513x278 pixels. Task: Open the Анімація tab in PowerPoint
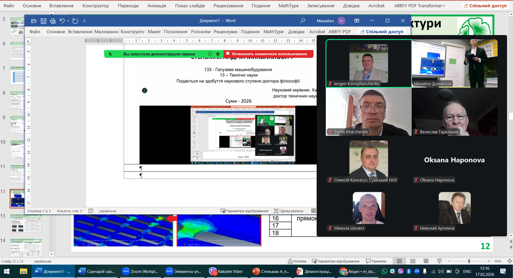coord(157,6)
